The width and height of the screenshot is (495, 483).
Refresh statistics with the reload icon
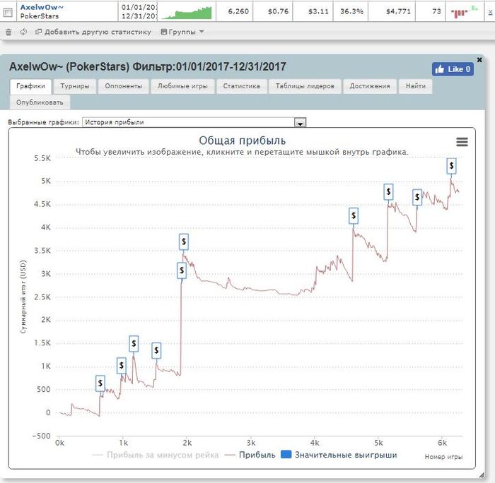[x=23, y=32]
